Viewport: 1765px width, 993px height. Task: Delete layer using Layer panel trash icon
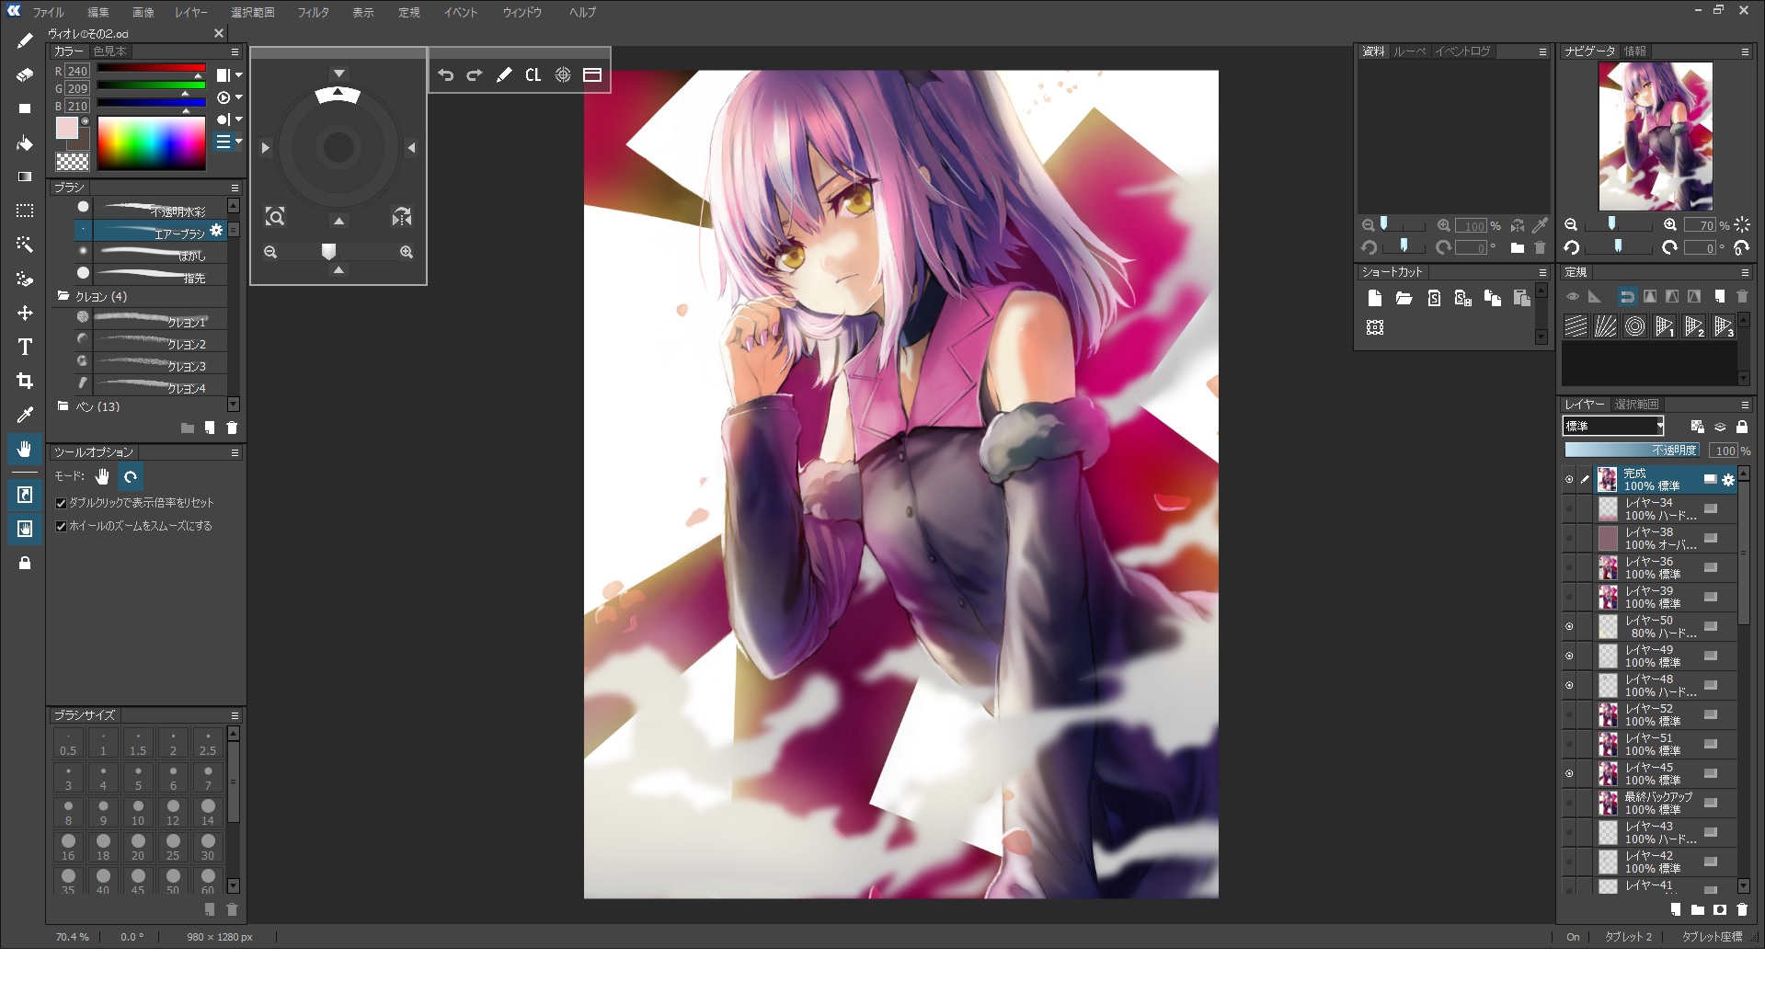(1742, 909)
